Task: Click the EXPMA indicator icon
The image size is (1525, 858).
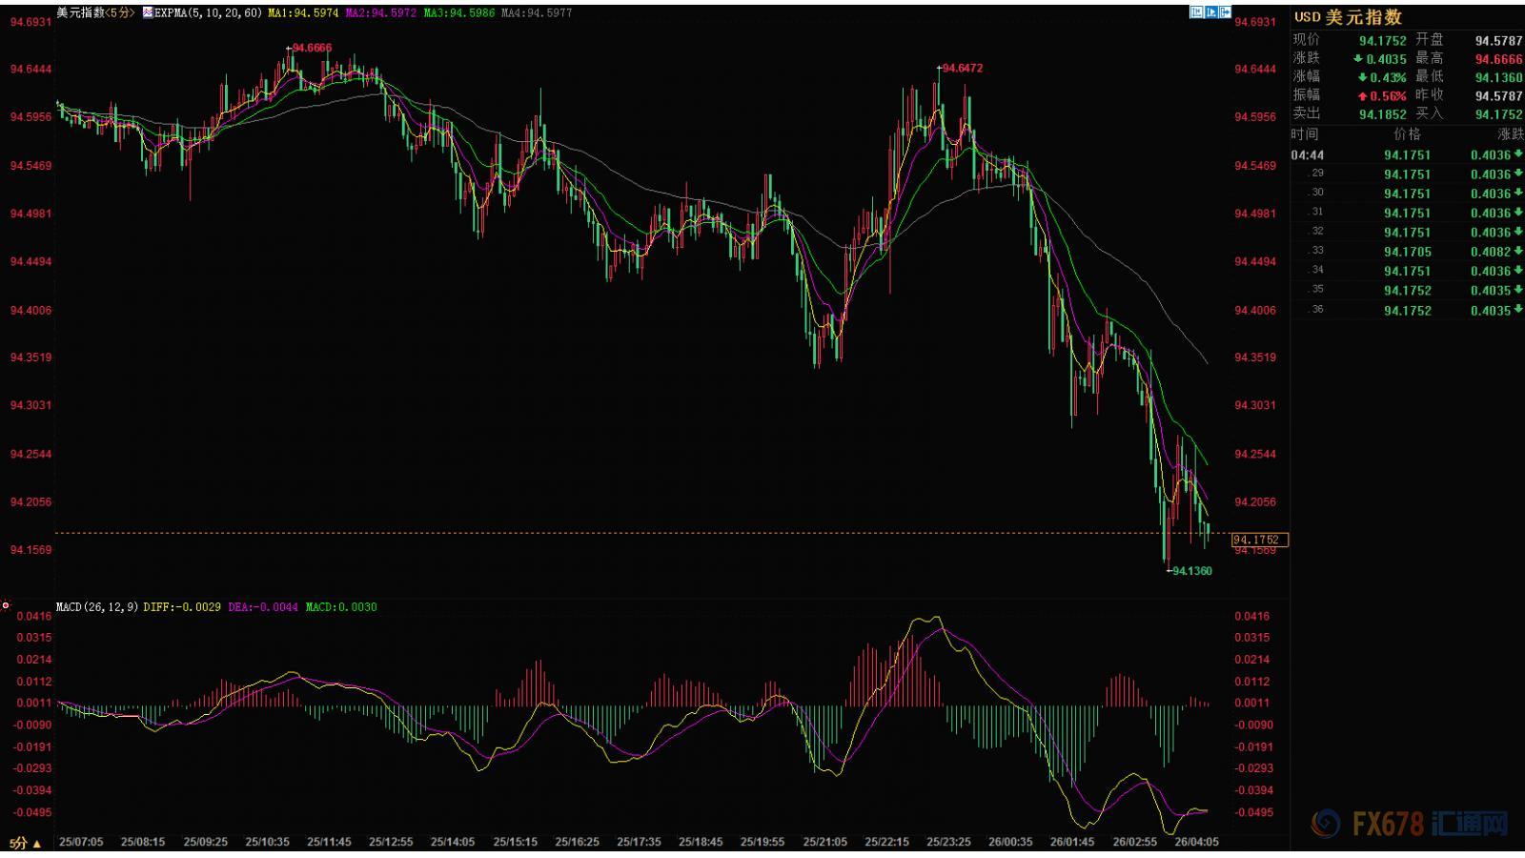Action: tap(147, 13)
